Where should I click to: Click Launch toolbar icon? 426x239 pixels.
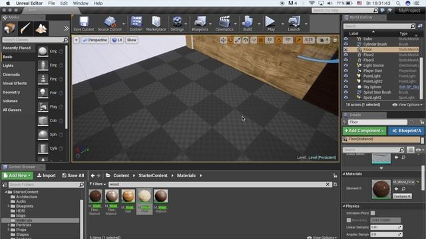coord(294,24)
